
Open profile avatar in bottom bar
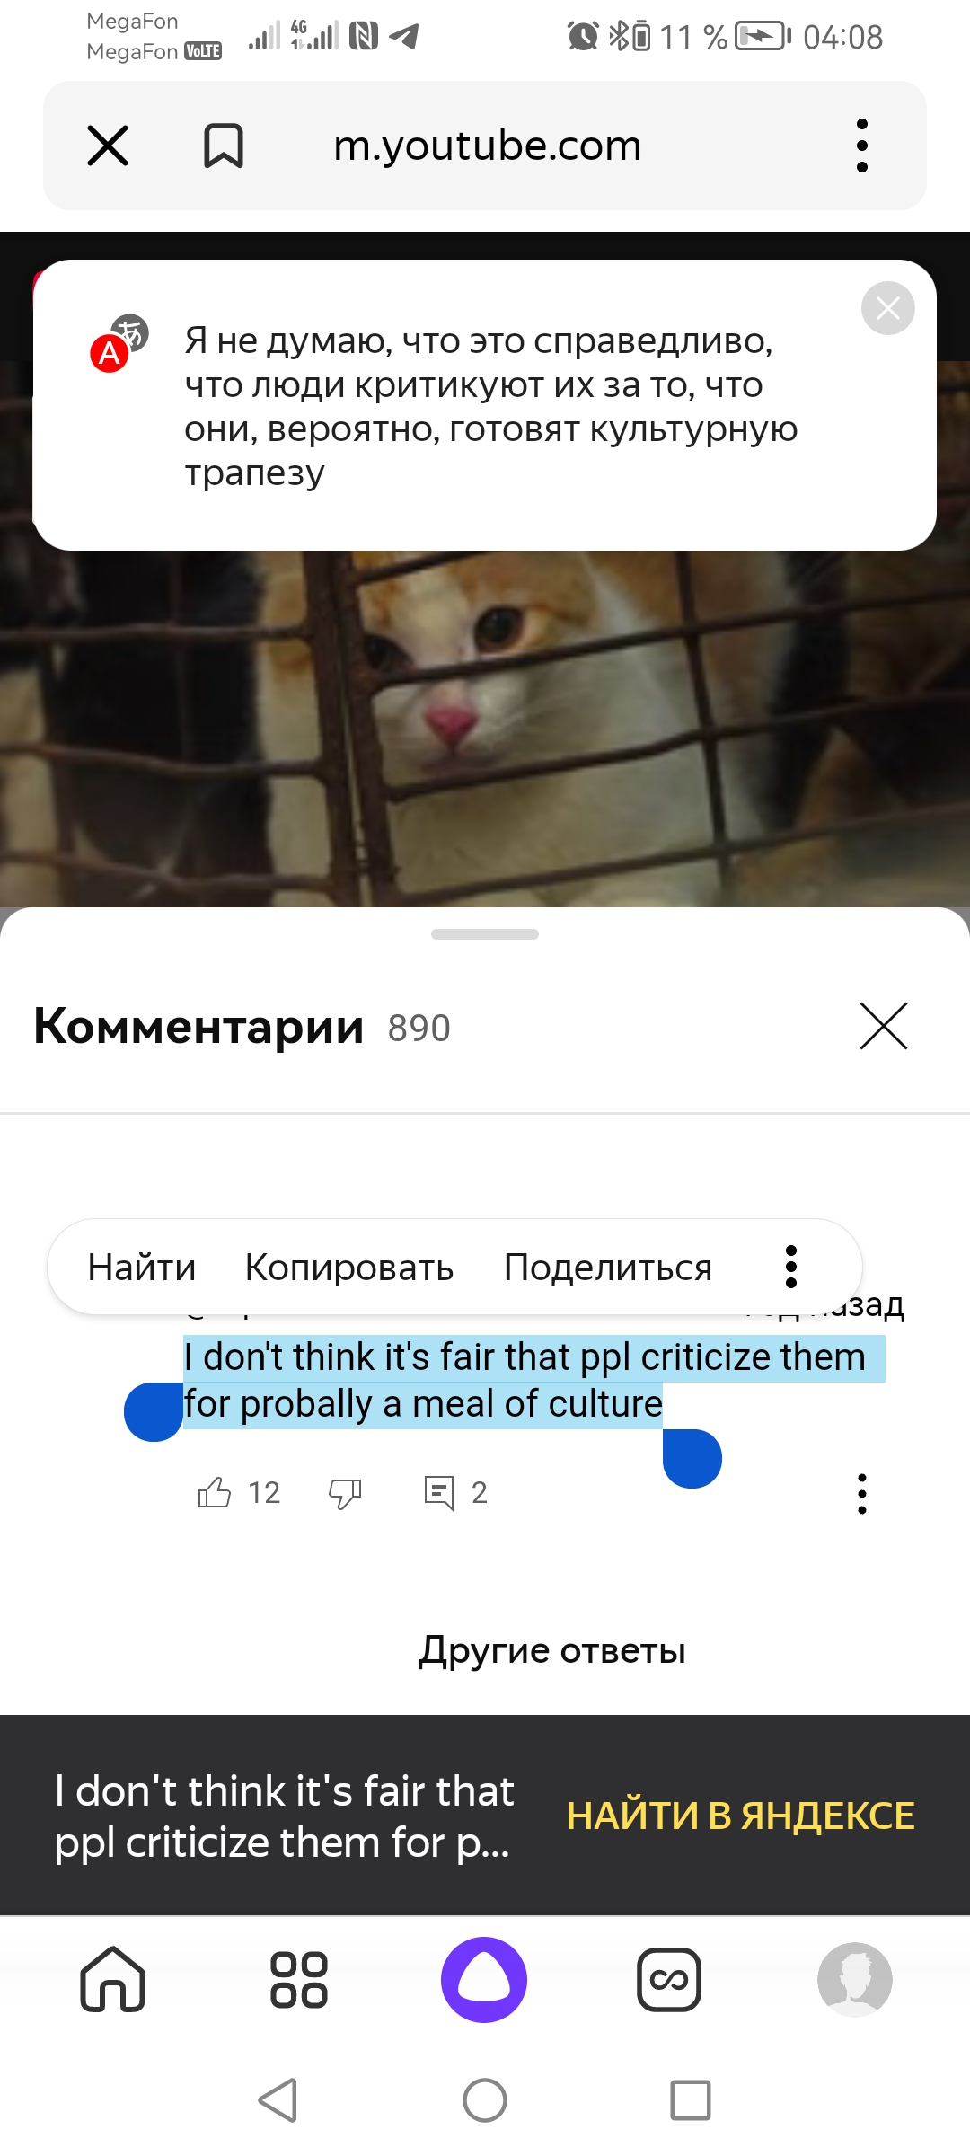point(855,1979)
